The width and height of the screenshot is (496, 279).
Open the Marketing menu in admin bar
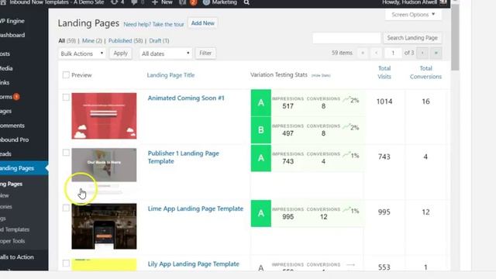click(x=220, y=2)
